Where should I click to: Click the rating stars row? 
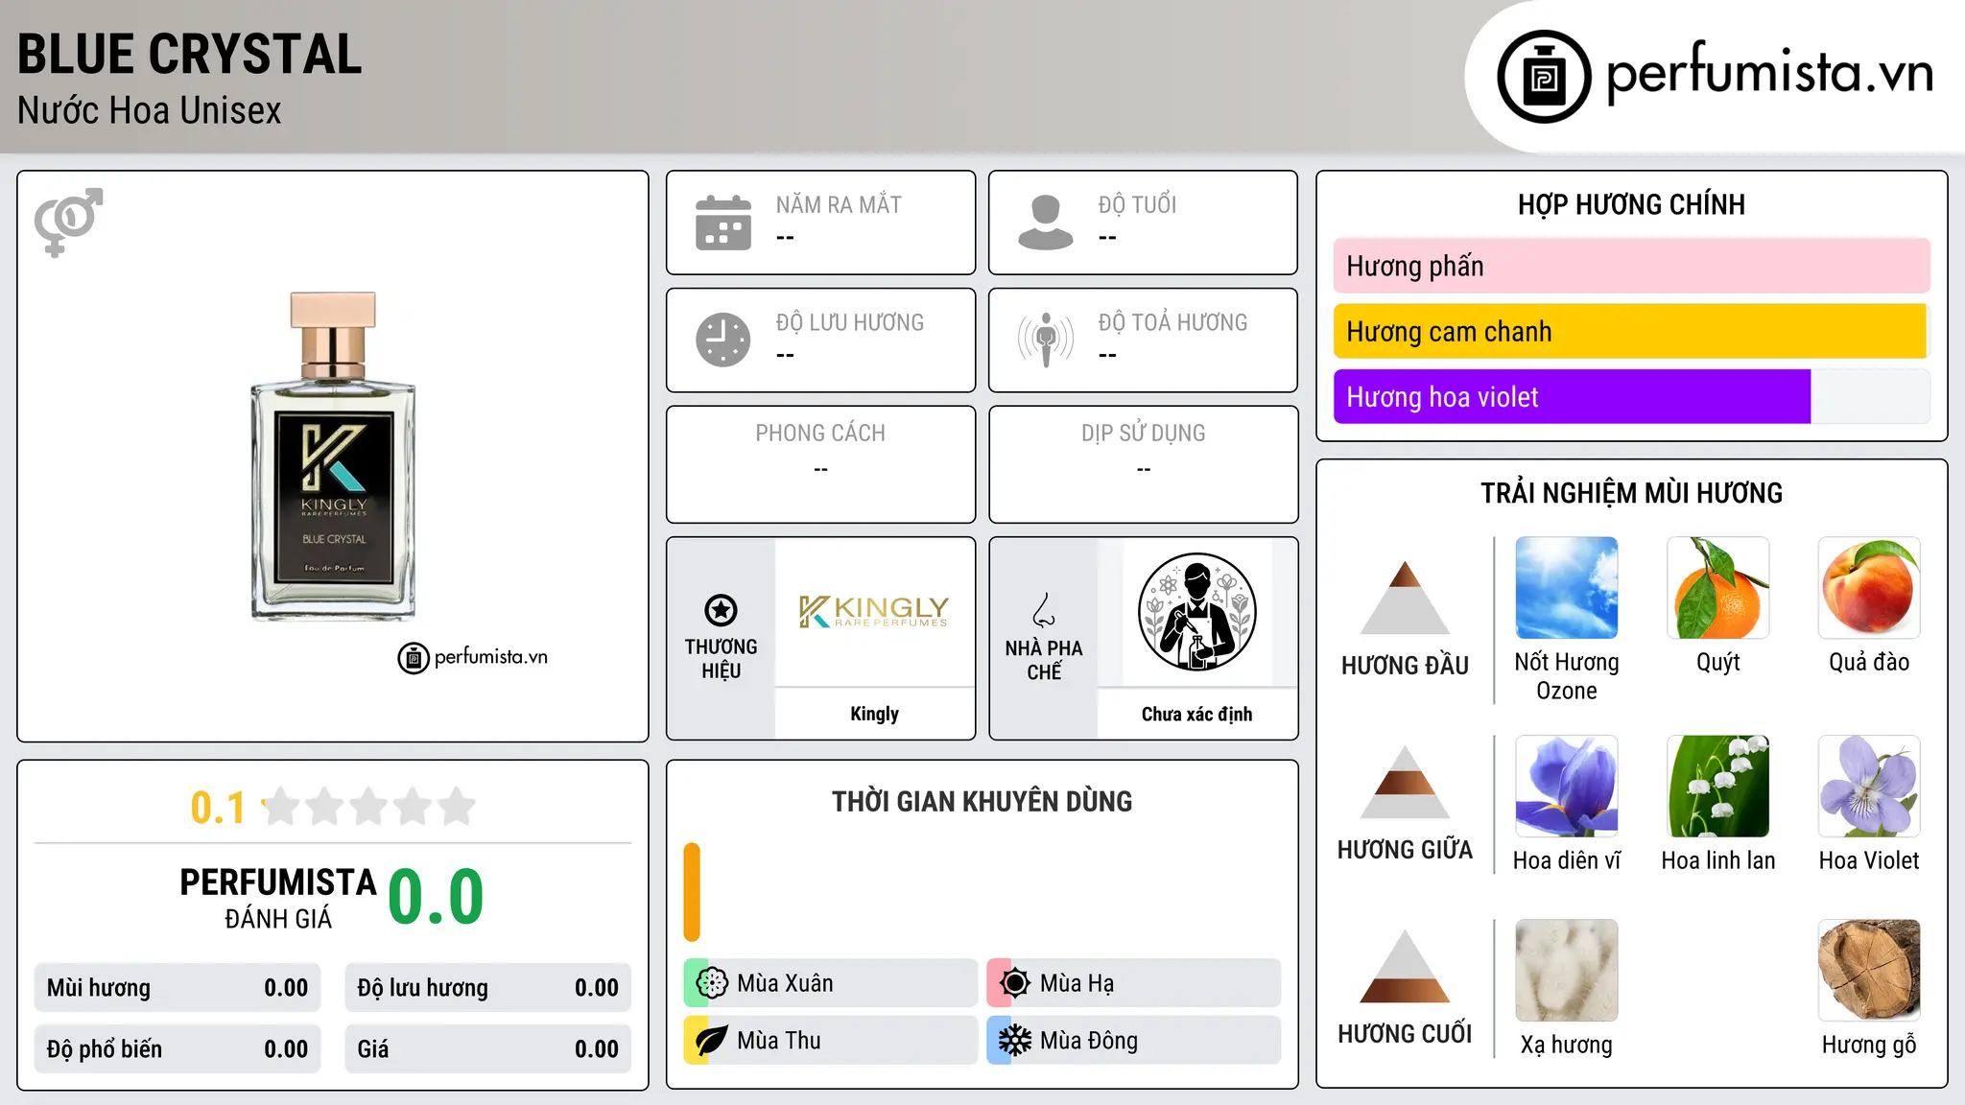tap(369, 807)
